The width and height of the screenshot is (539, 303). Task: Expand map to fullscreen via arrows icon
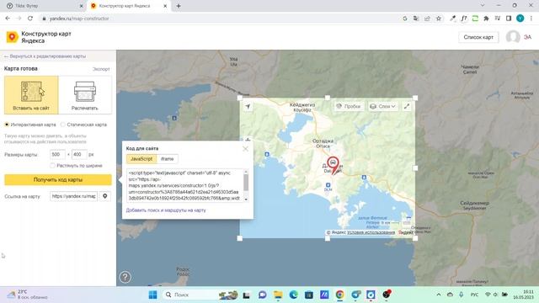coord(407,107)
